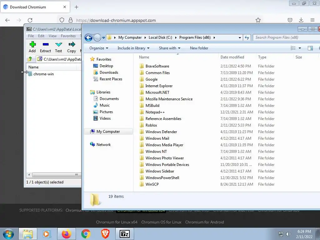Select the Roblox folder
Viewport: 320px width, 240px height.
click(148, 125)
